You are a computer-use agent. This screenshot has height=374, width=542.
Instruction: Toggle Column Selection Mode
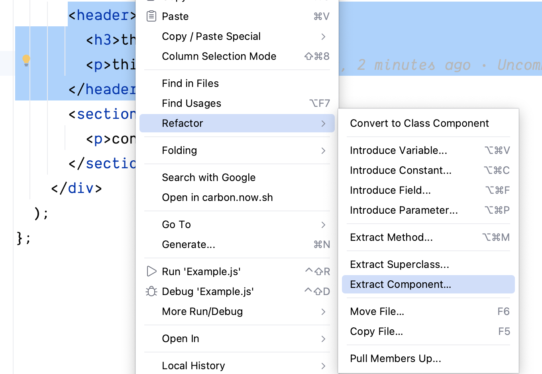[219, 56]
